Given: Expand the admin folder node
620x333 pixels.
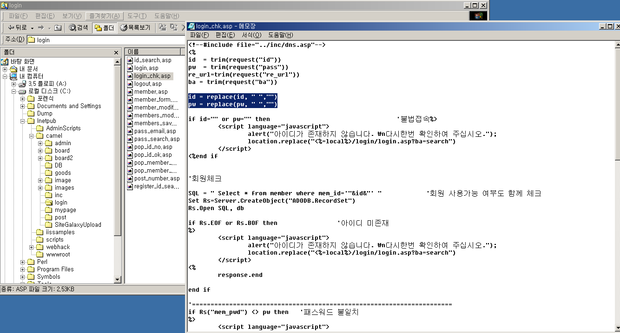Looking at the screenshot, I should click(x=40, y=143).
